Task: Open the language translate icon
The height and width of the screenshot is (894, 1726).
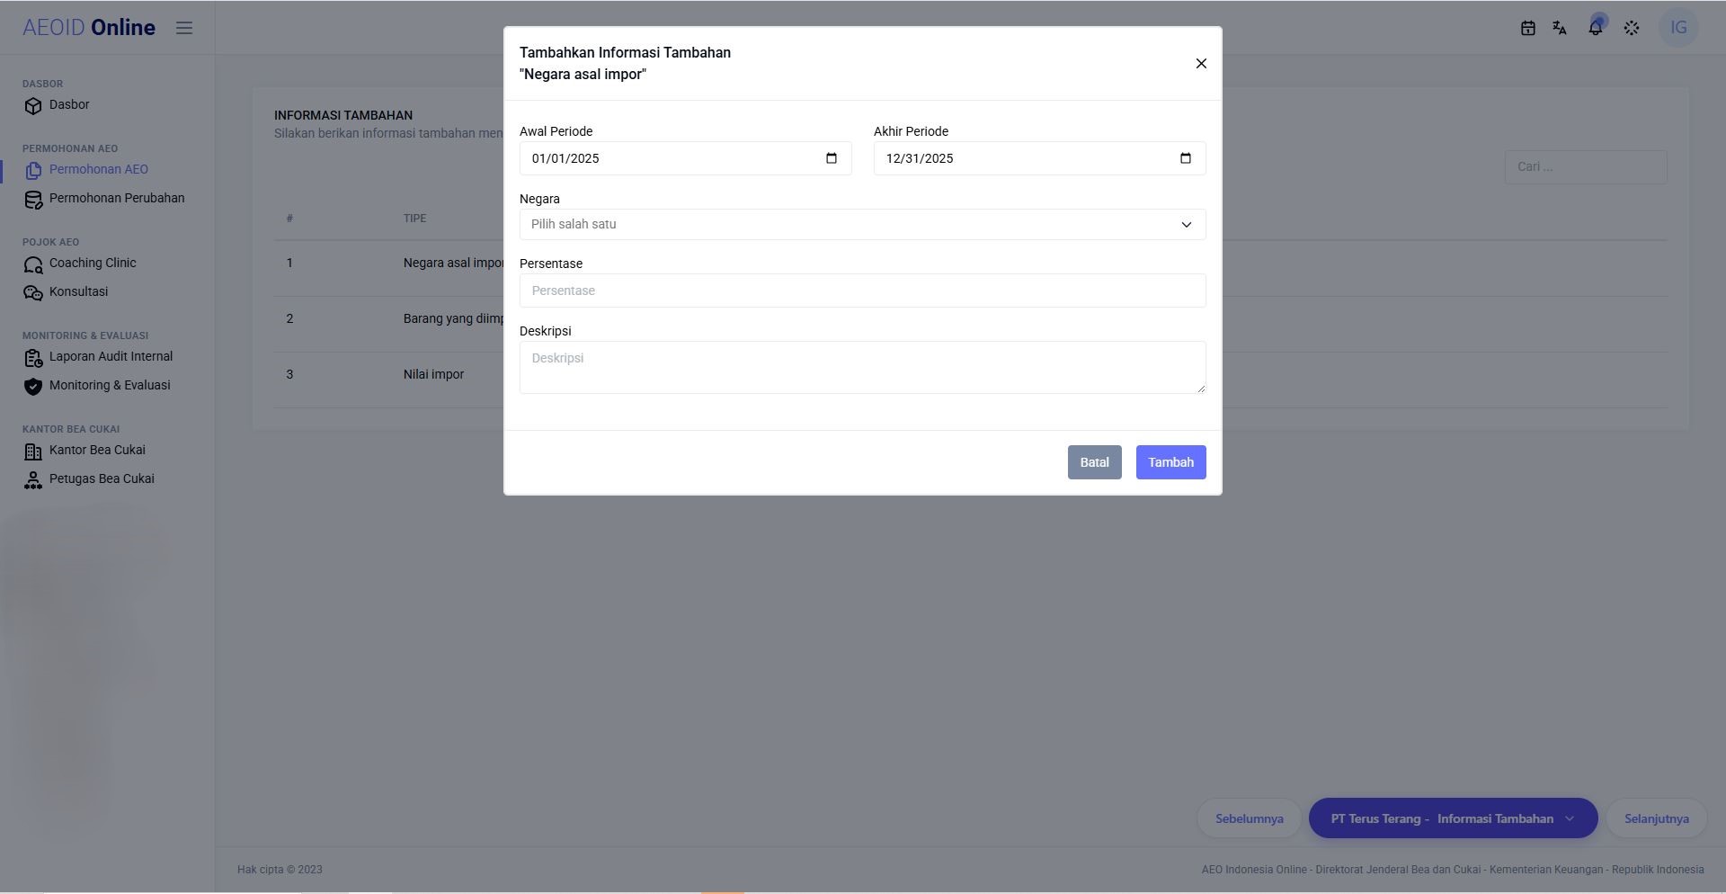Action: pyautogui.click(x=1560, y=28)
